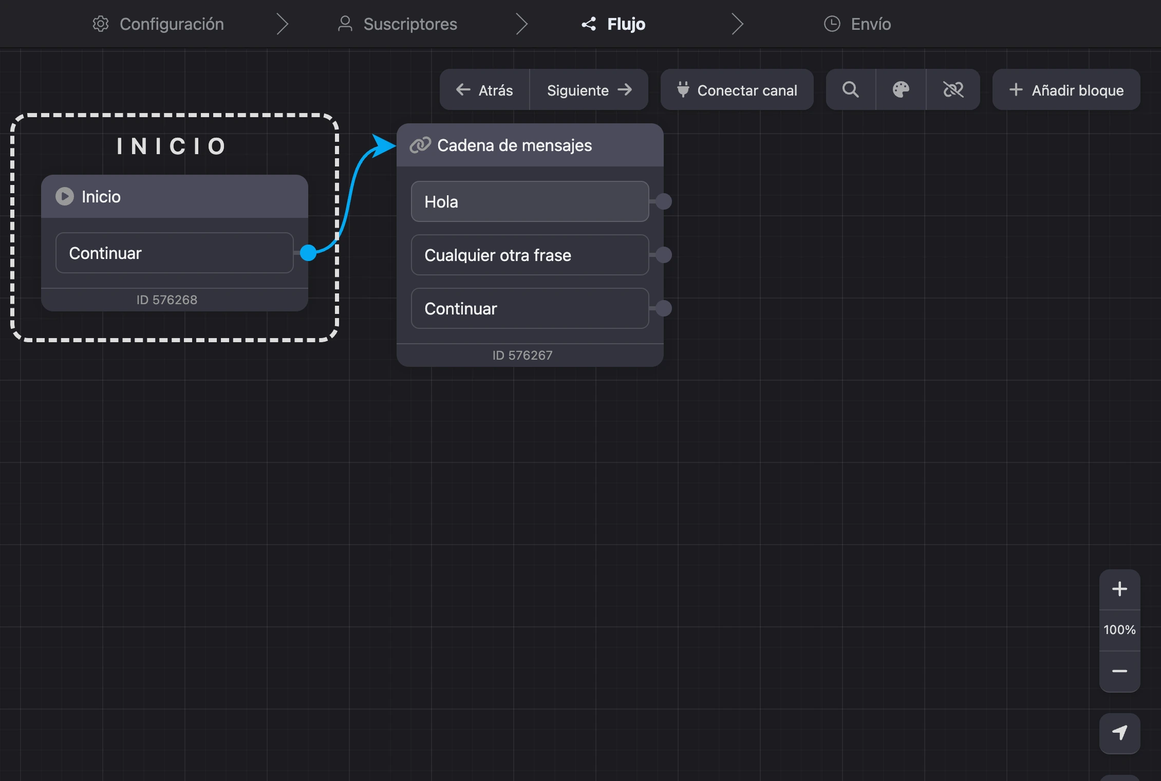1161x781 pixels.
Task: Click the Siguiente button
Action: tap(589, 90)
